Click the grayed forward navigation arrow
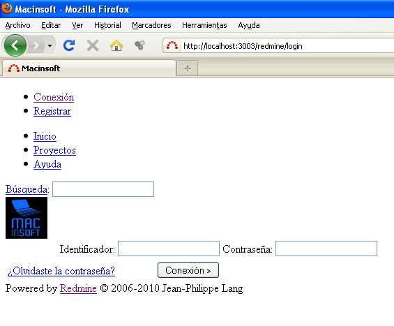 tap(36, 45)
